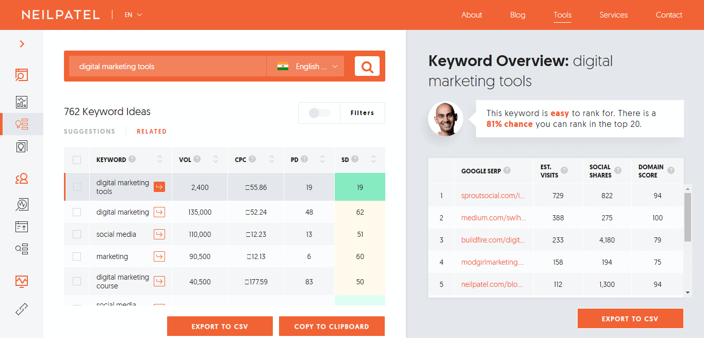Check the box for digital marketing course row

click(77, 281)
